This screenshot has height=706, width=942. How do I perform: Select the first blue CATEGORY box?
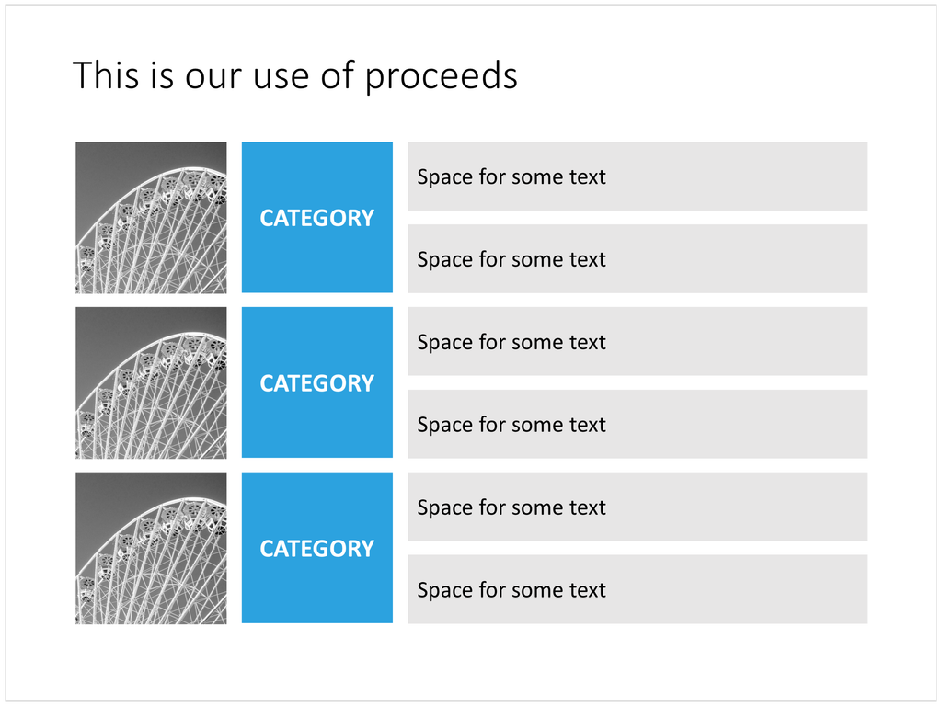tap(317, 217)
